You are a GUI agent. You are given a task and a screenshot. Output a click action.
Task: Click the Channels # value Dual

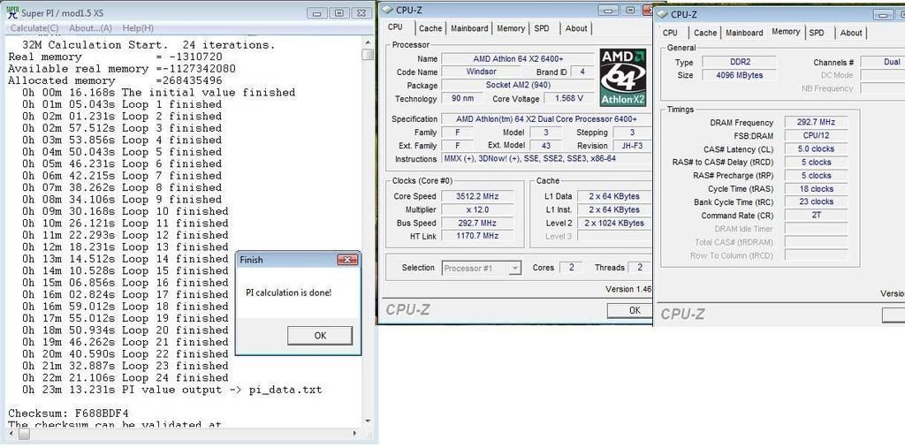883,62
